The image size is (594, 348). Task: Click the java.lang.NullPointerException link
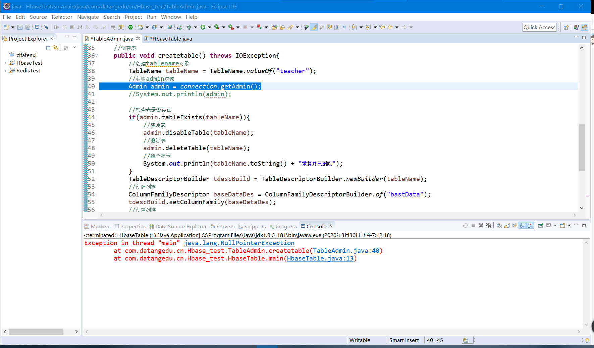(239, 243)
